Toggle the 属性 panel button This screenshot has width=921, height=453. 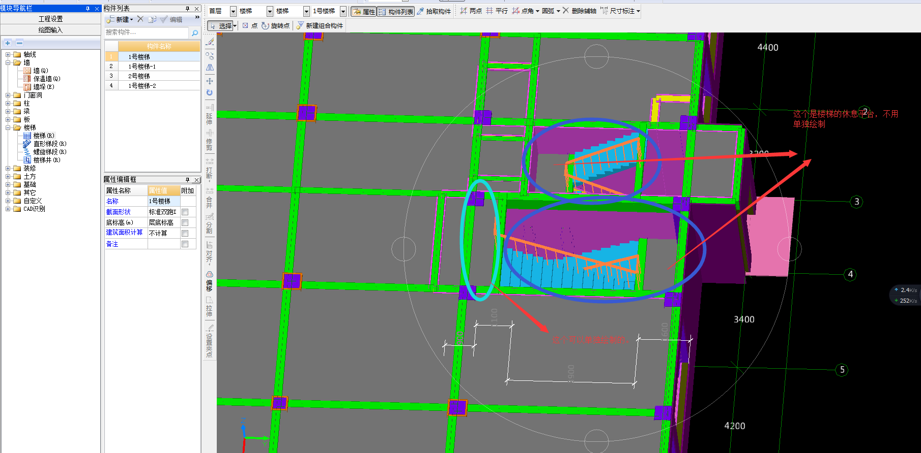tap(364, 11)
